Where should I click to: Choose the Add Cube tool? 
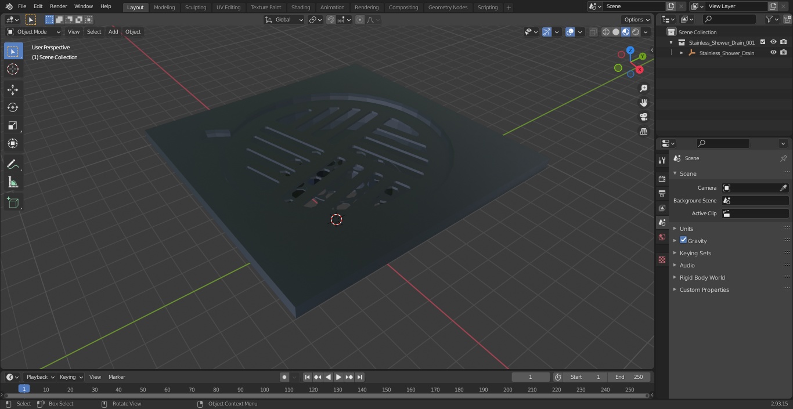click(x=13, y=202)
